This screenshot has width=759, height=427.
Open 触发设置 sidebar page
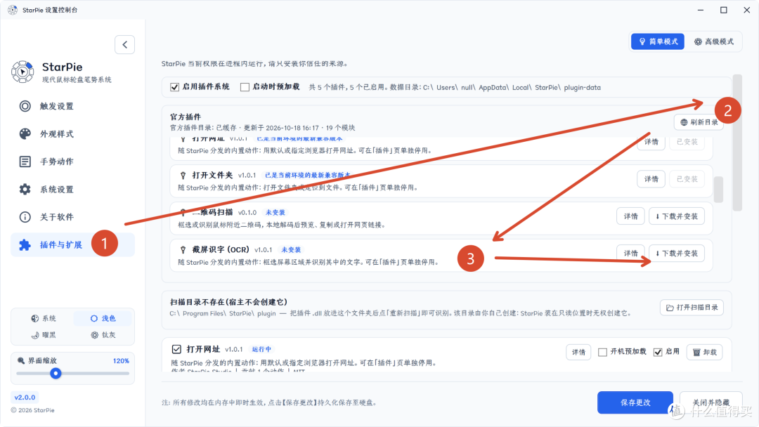72,106
